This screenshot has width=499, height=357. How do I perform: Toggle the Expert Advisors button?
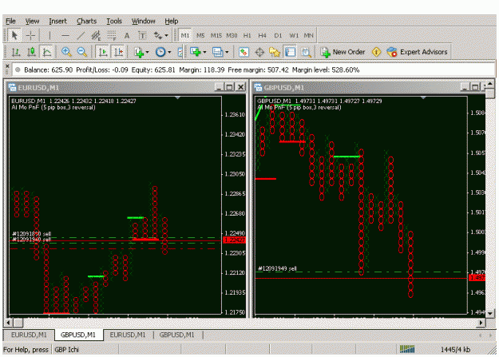point(418,52)
